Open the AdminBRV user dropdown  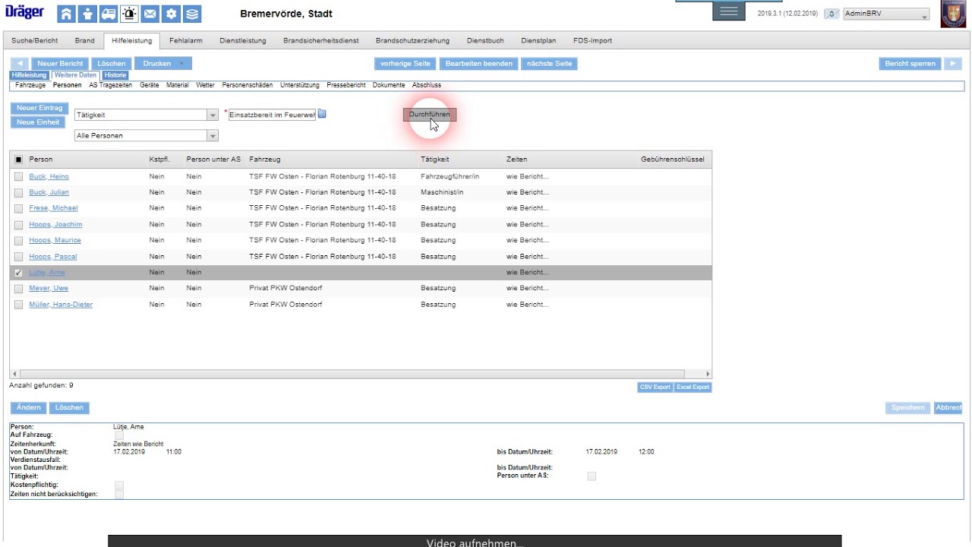(x=886, y=14)
